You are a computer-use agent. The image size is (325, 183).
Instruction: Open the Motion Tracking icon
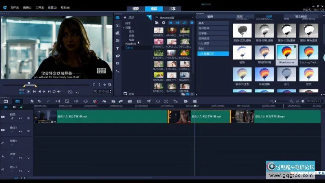[121, 101]
